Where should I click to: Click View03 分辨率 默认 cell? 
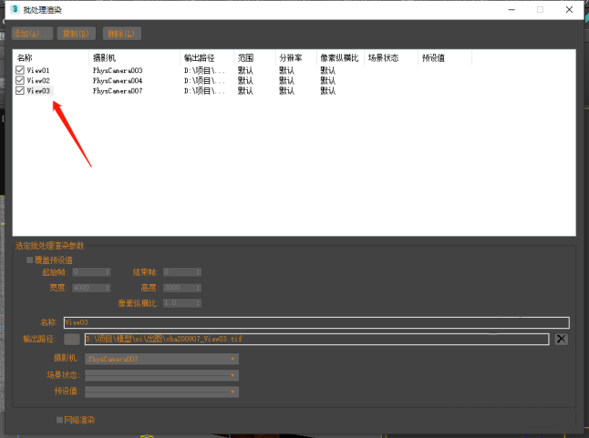tap(286, 90)
